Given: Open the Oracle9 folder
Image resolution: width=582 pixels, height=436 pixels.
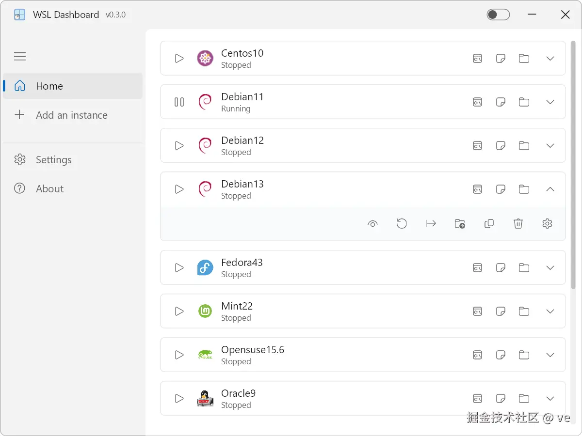Looking at the screenshot, I should (524, 399).
